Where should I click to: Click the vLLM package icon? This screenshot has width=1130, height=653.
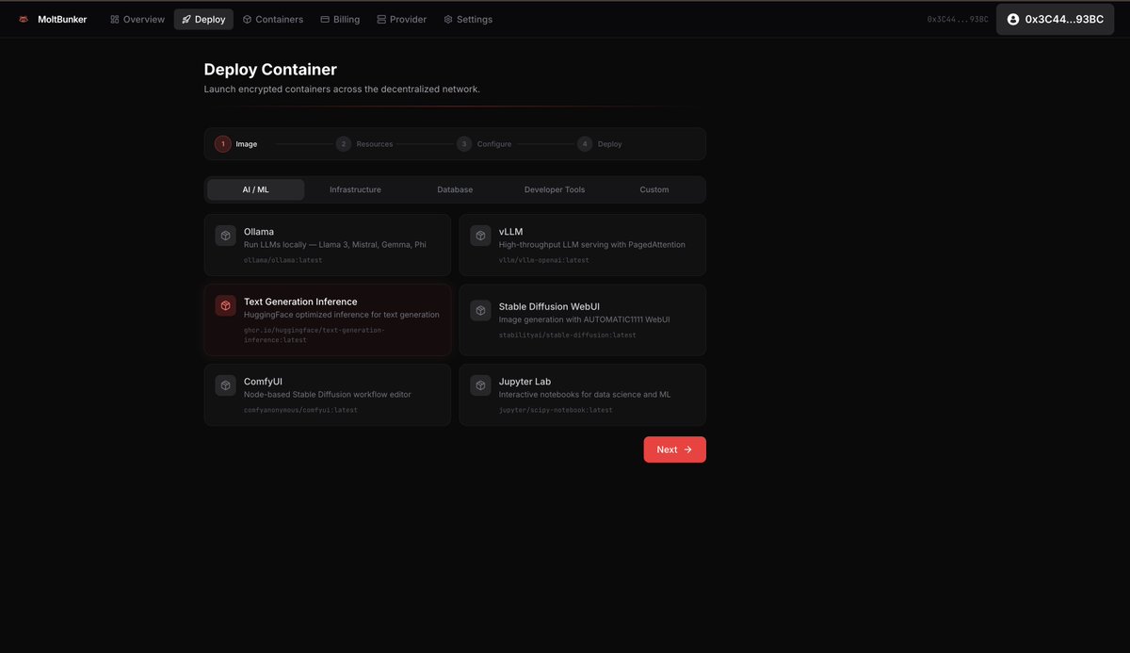point(480,236)
